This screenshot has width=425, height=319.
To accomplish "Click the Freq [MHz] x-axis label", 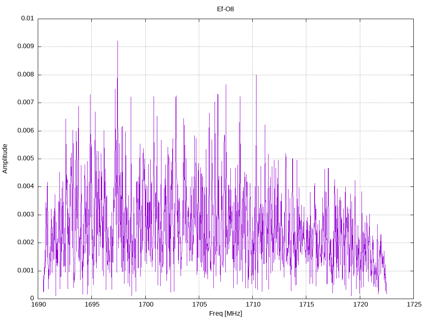I will 225,314.
